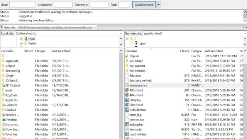This screenshot has height=139, width=247.
Task: Select the Creative Cloud folder icon
Action: (x=3, y=115)
